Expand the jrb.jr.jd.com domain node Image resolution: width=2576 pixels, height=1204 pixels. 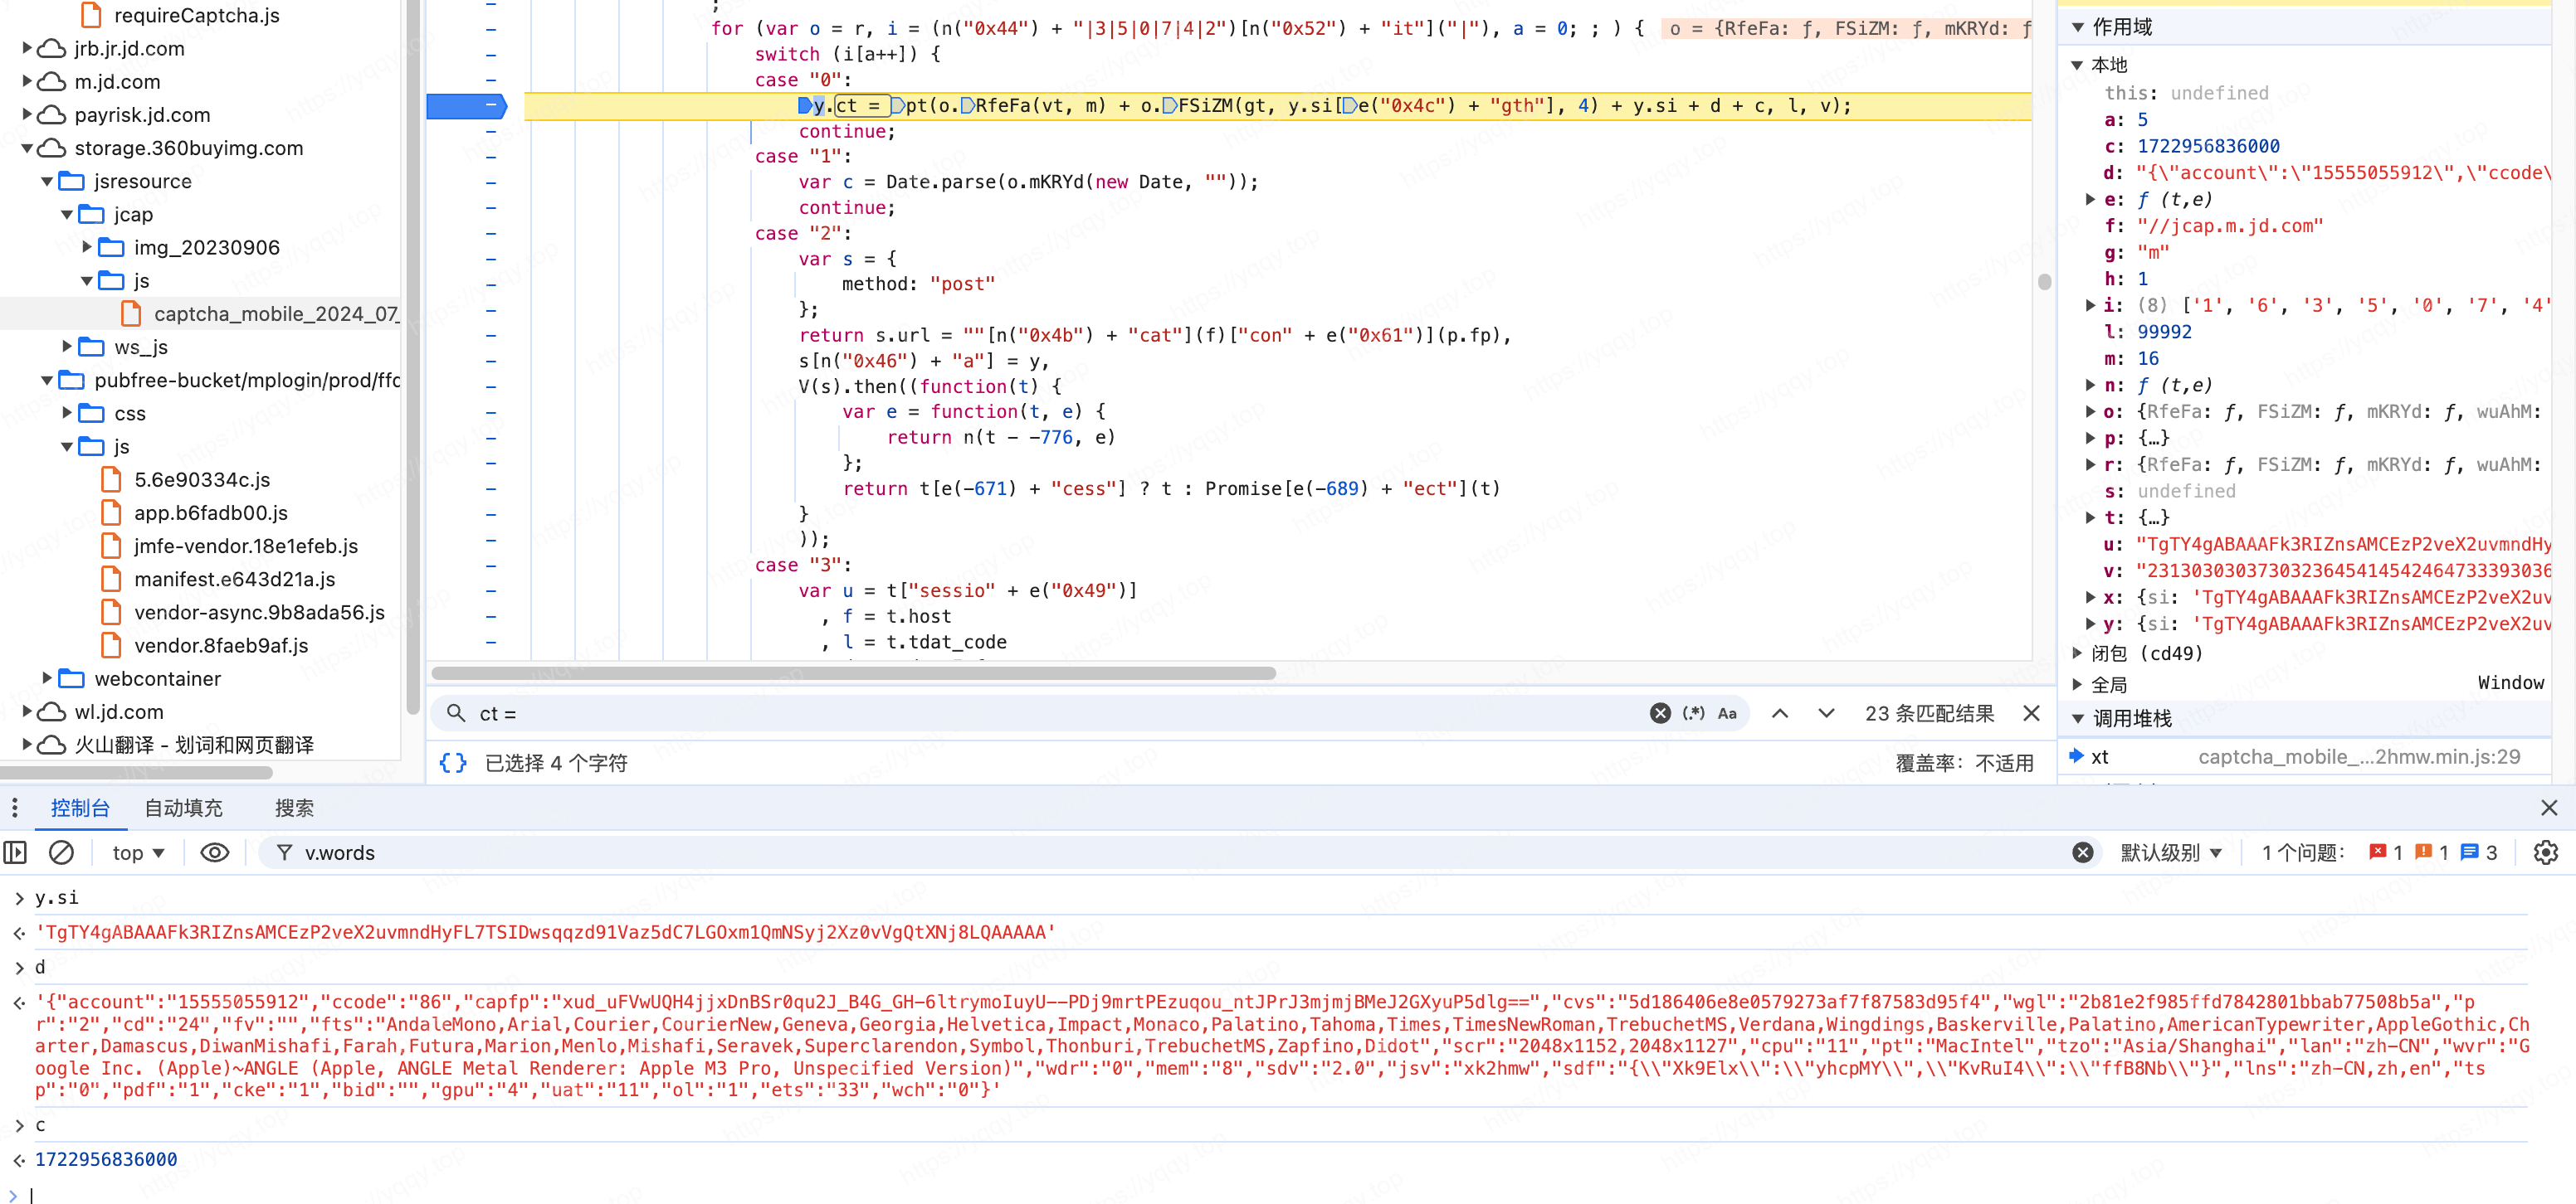(27, 48)
